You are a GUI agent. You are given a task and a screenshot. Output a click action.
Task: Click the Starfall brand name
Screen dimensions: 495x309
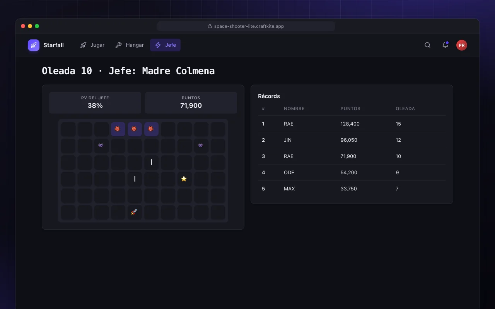(53, 45)
